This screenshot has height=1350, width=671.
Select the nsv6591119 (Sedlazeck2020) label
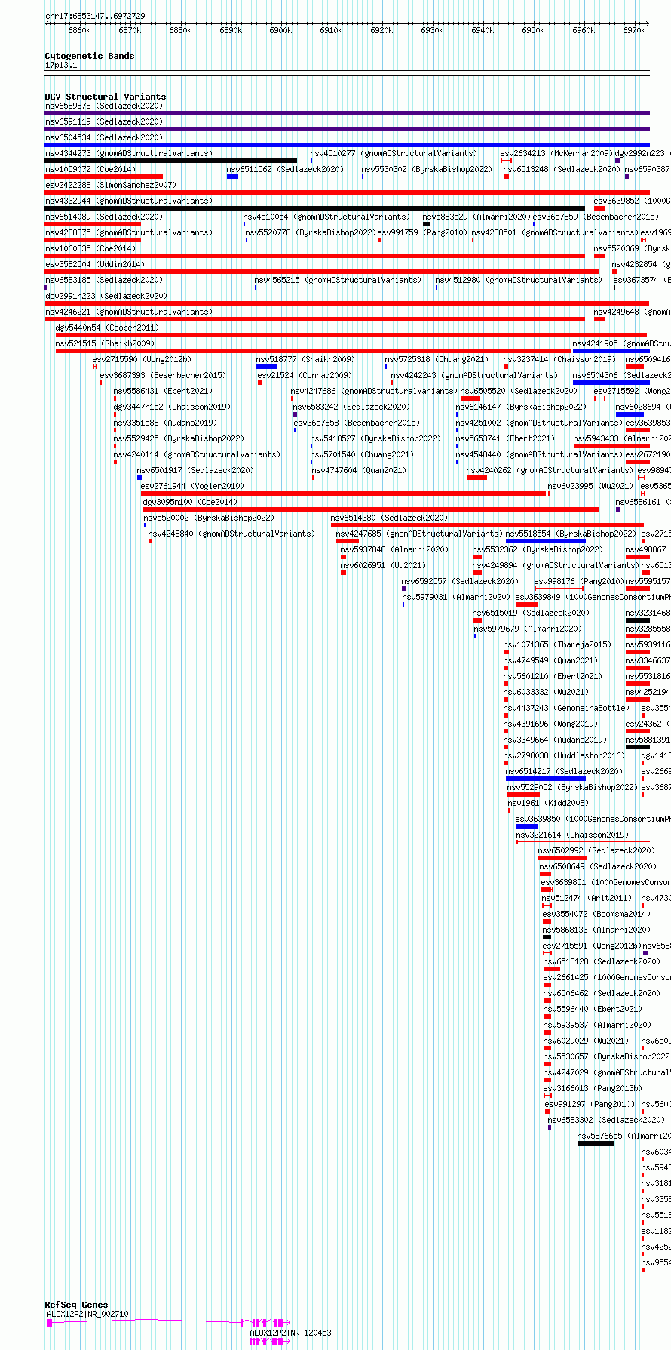tap(104, 121)
